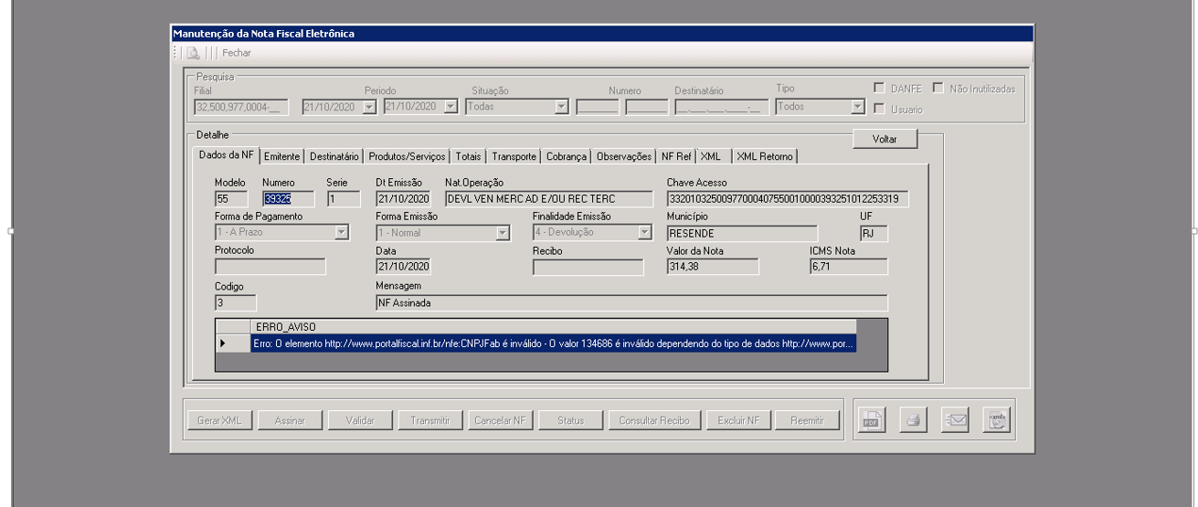Click the Codigo field

click(x=236, y=302)
